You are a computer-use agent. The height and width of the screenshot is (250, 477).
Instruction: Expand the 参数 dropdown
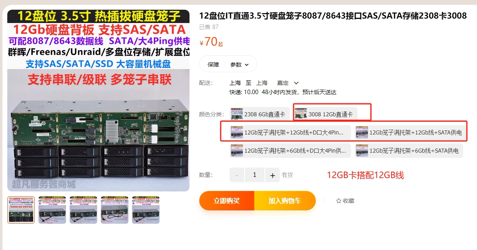click(x=240, y=65)
